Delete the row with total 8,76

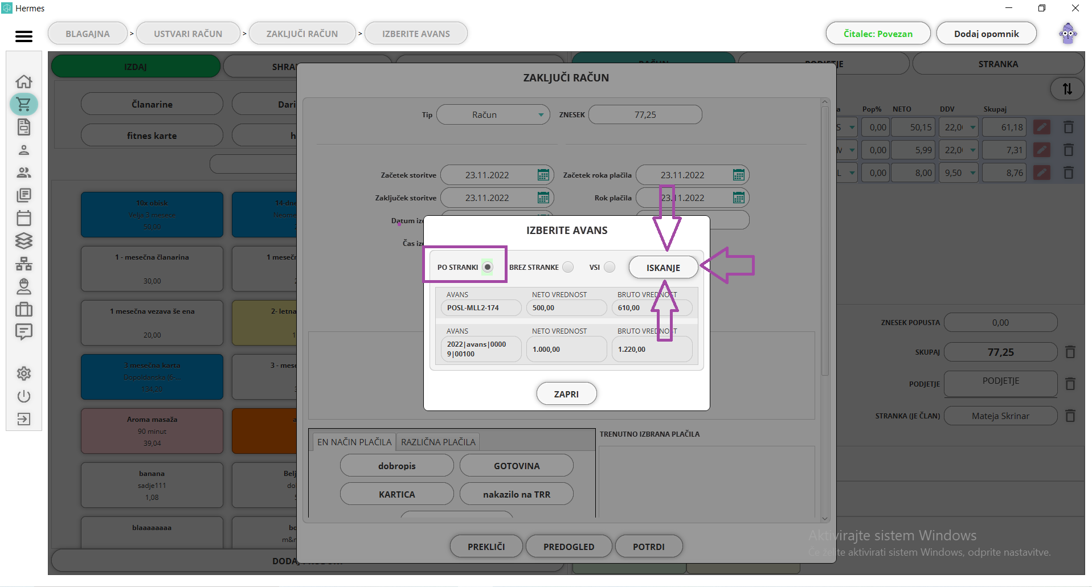click(x=1069, y=173)
